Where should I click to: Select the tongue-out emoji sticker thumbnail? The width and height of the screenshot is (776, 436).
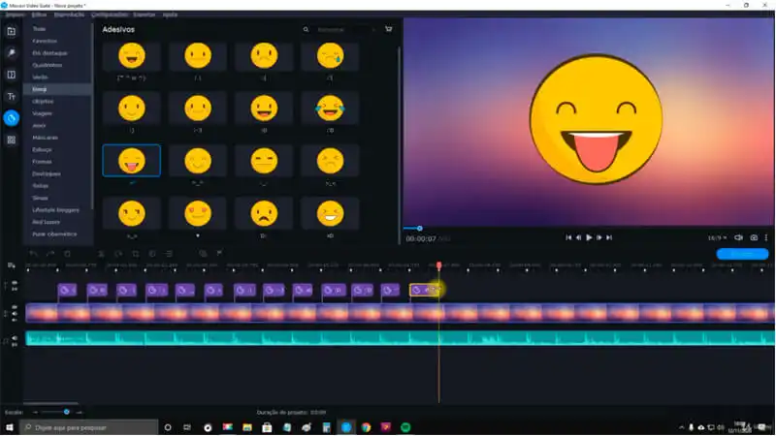(132, 161)
